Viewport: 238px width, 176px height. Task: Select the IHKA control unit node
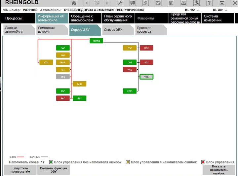[63, 62]
